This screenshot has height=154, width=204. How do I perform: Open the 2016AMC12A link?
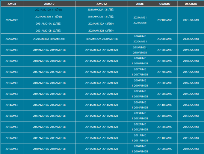click(x=93, y=83)
